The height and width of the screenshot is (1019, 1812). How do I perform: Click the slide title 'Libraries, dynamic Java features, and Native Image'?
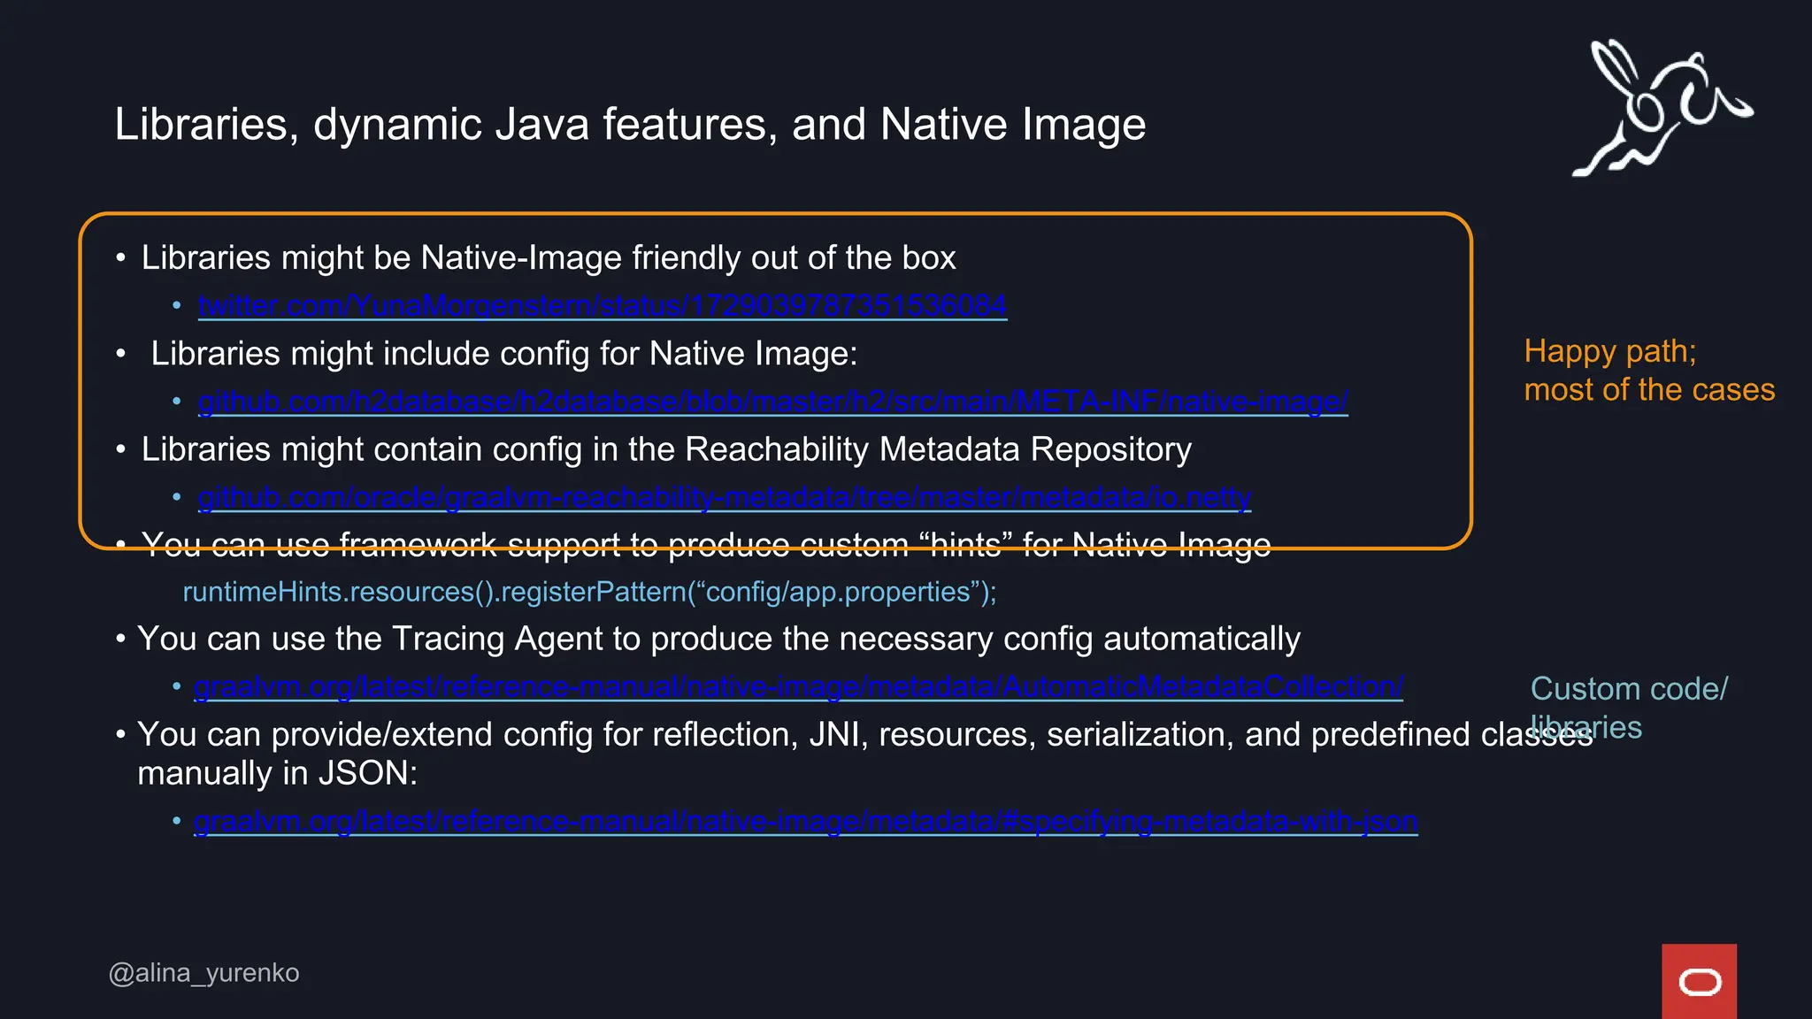pyautogui.click(x=630, y=124)
